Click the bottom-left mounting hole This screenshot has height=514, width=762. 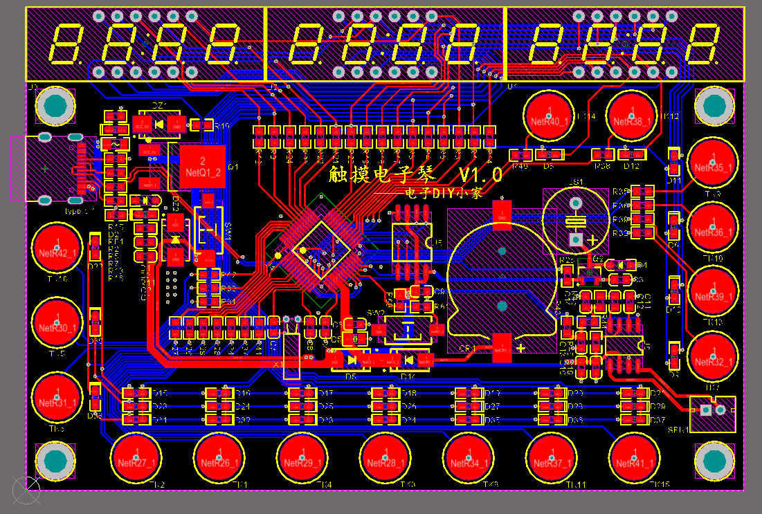55,461
